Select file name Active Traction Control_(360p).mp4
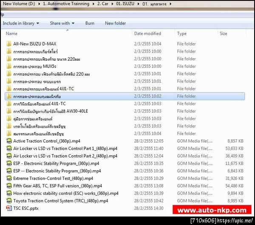The width and height of the screenshot is (255, 225). click(47, 141)
